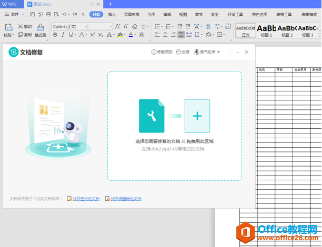
Task: Click the 文档修复 logo icon
Action: (x=13, y=52)
